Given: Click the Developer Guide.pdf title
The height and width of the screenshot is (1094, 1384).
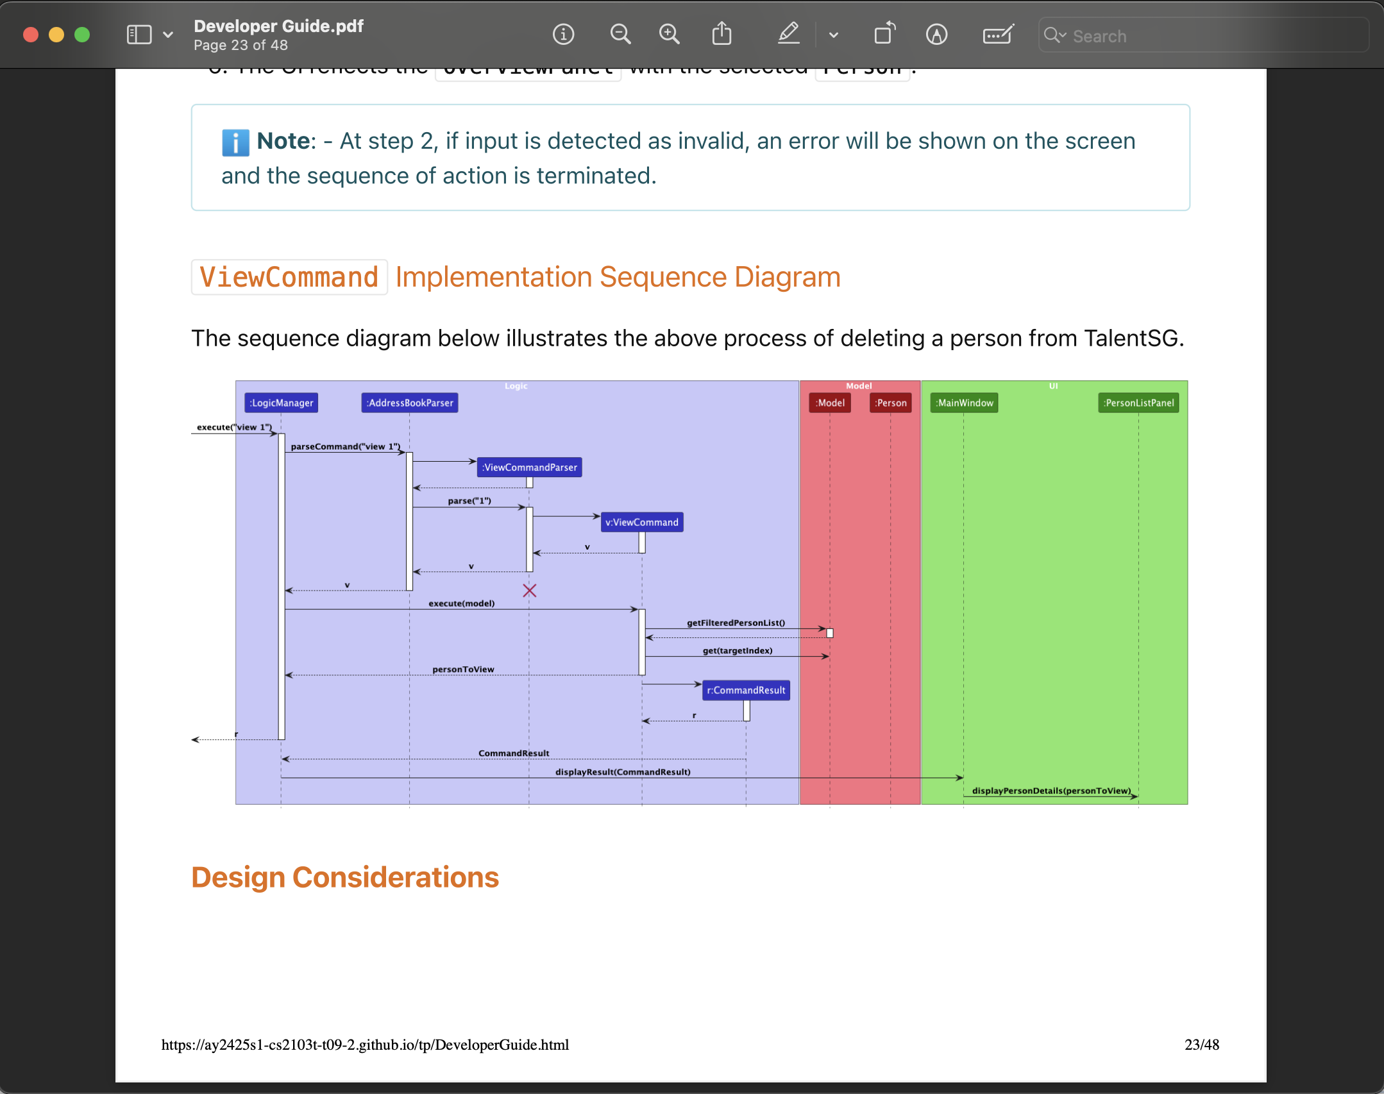Looking at the screenshot, I should 278,26.
